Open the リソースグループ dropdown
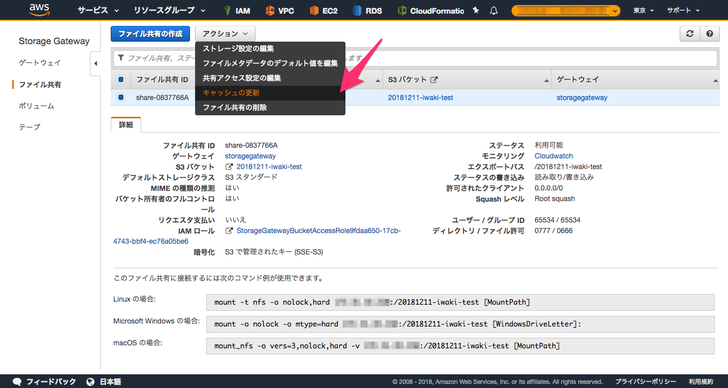The height and width of the screenshot is (388, 728). 170,10
